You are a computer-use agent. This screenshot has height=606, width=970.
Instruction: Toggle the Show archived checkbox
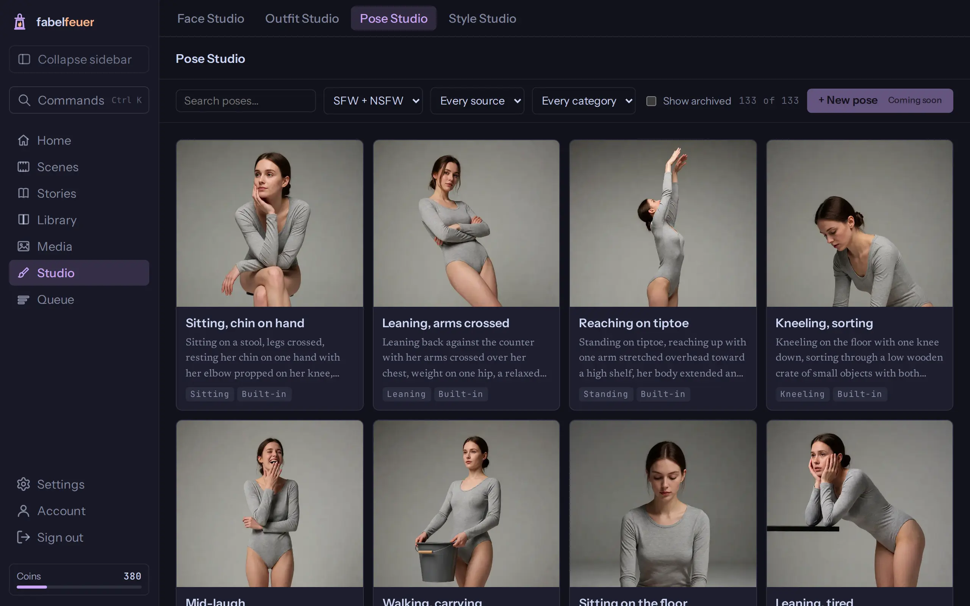(651, 101)
